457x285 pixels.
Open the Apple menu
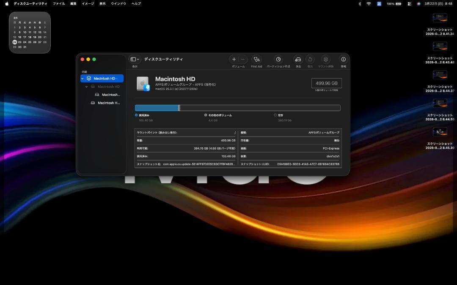[x=7, y=4]
